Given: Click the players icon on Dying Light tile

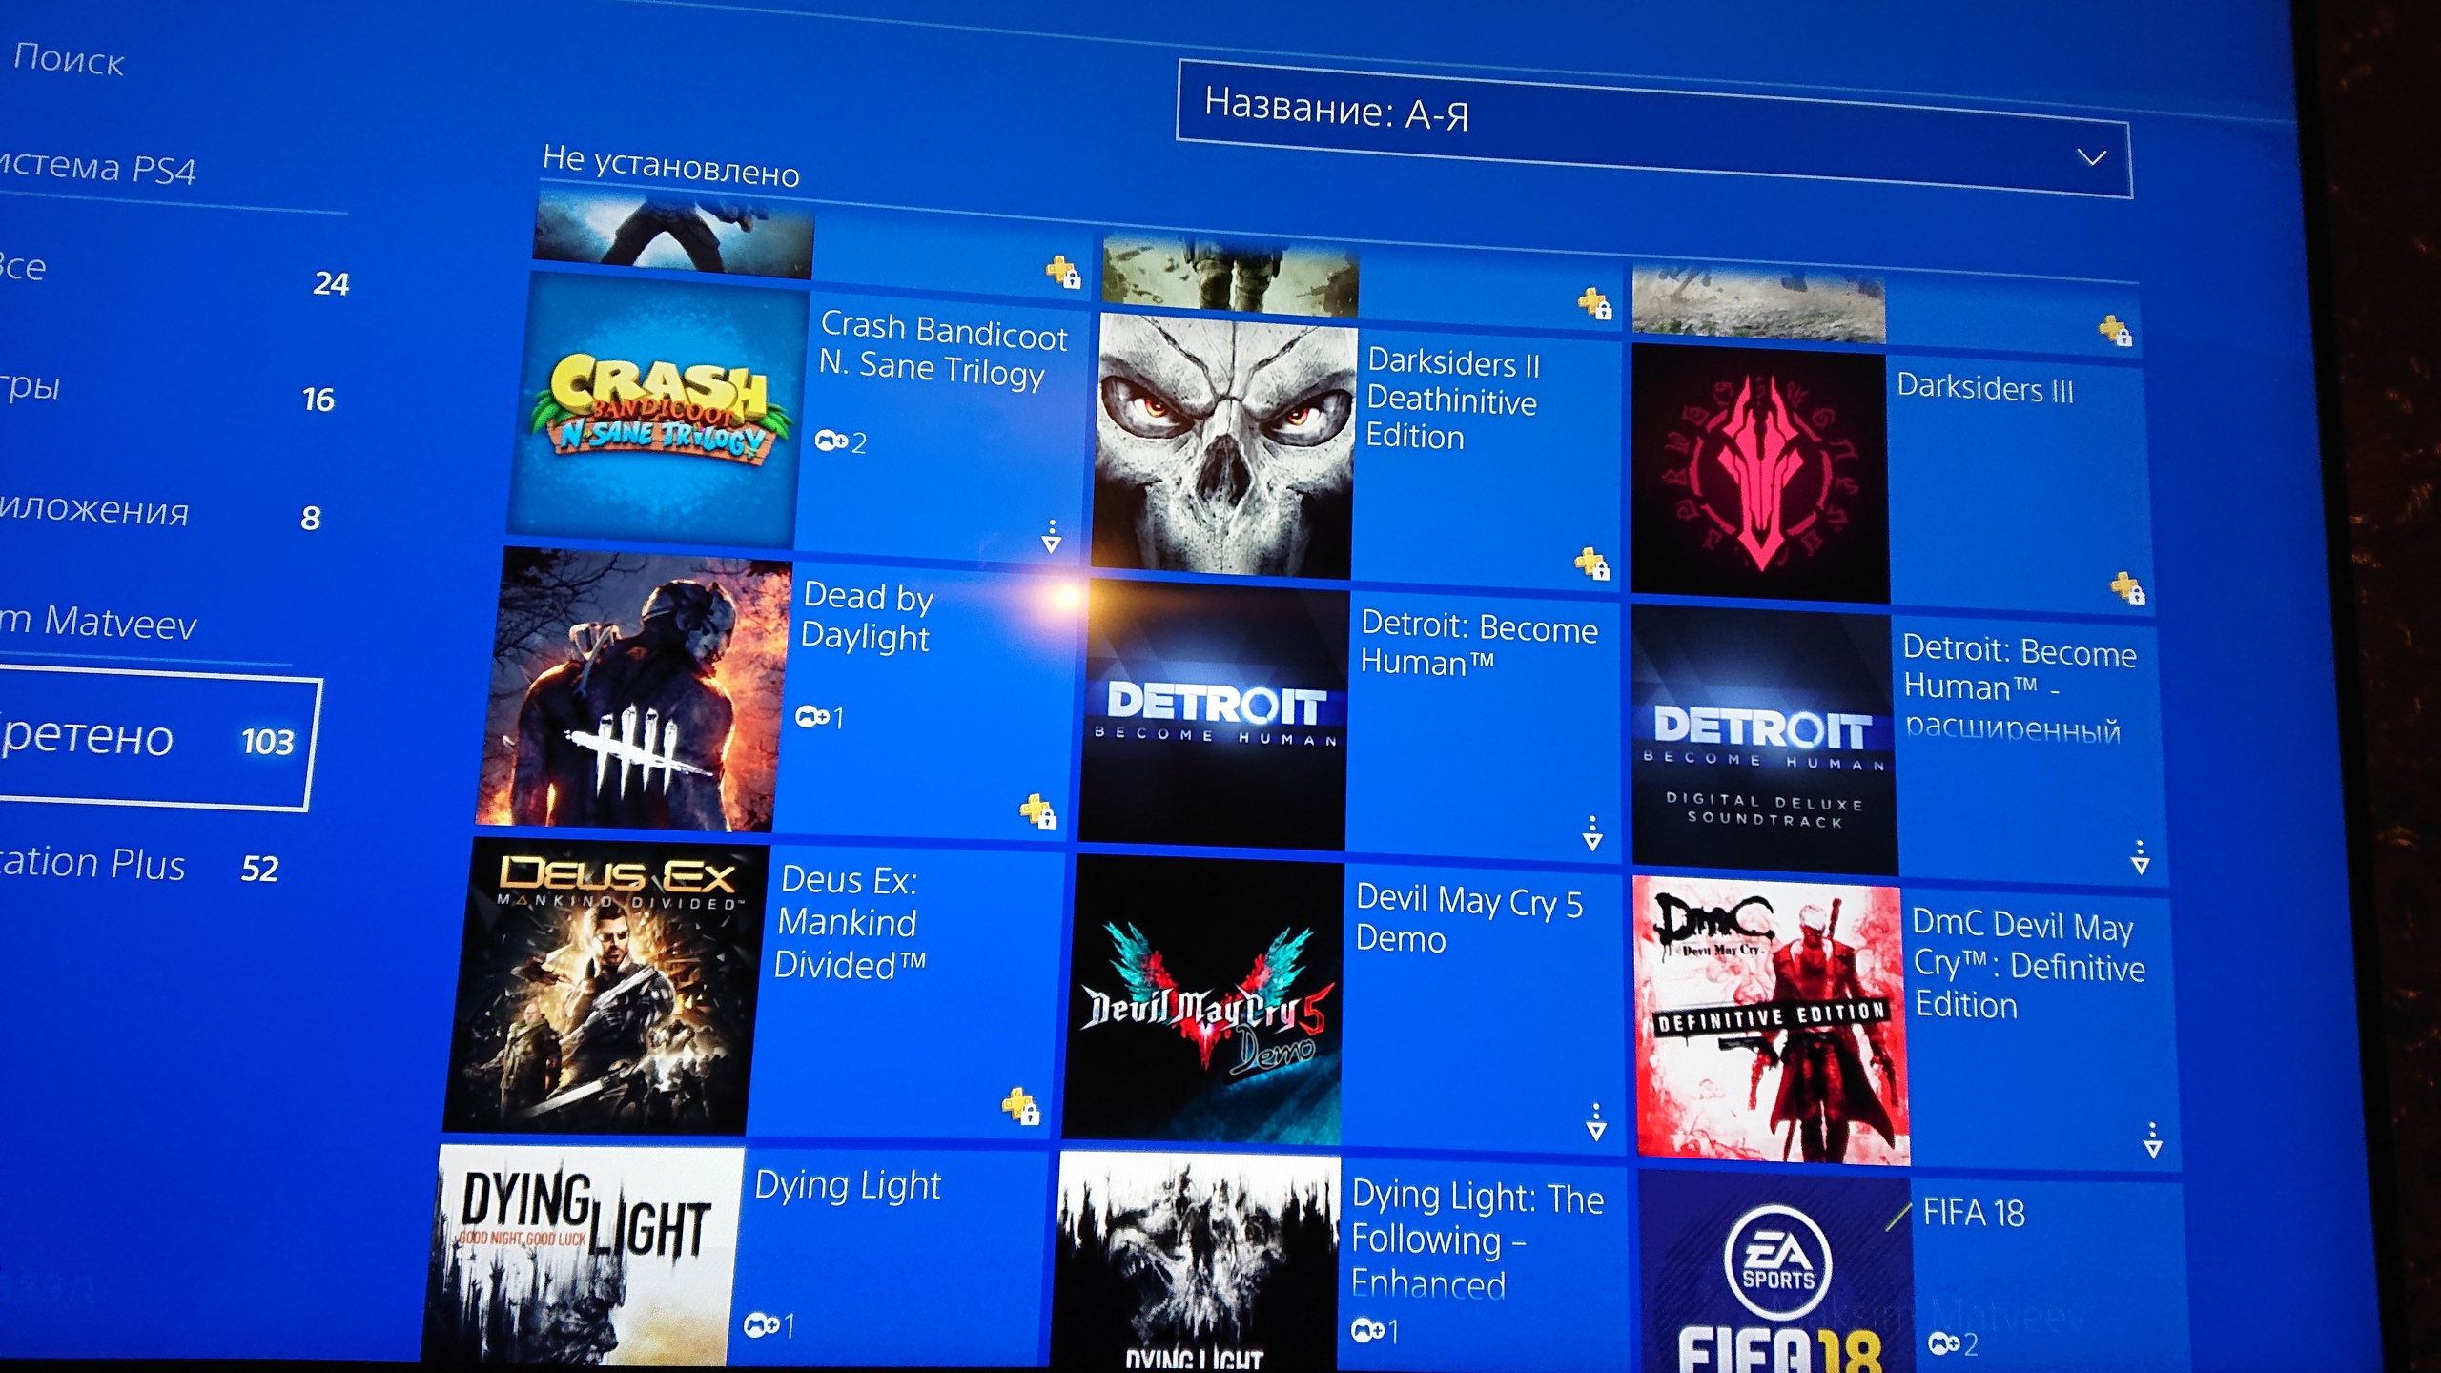Looking at the screenshot, I should (760, 1325).
